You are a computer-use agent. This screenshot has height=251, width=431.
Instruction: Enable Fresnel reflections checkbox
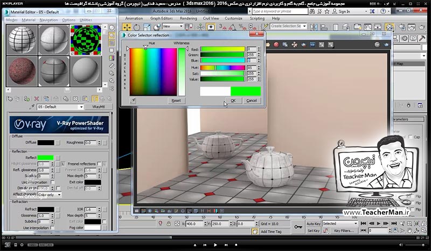click(x=99, y=164)
